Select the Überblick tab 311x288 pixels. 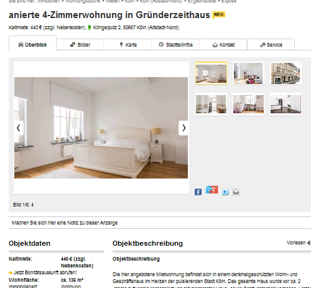tap(32, 44)
